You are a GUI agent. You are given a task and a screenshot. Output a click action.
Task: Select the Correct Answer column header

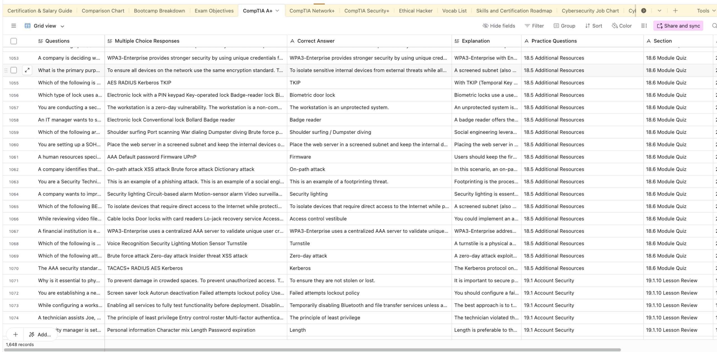point(369,41)
